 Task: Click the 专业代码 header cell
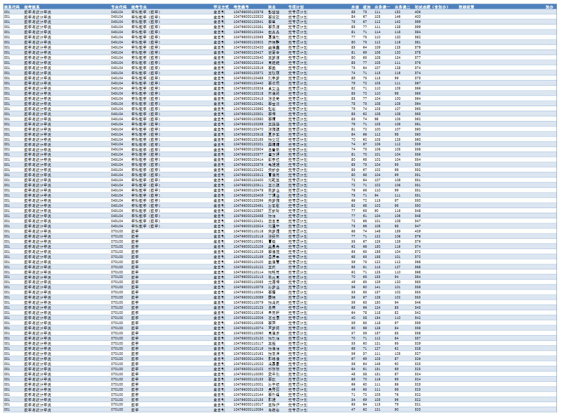tap(118, 7)
